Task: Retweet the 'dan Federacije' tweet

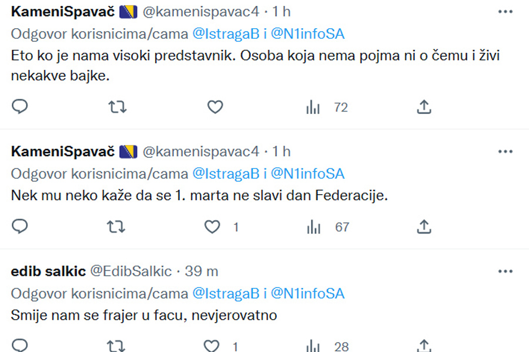Action: (x=116, y=226)
